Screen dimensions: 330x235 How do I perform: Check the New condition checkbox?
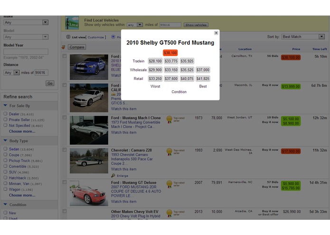tap(6, 213)
